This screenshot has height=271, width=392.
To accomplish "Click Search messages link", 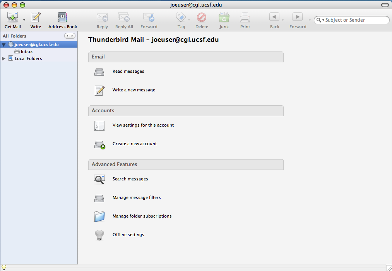I will point(130,179).
